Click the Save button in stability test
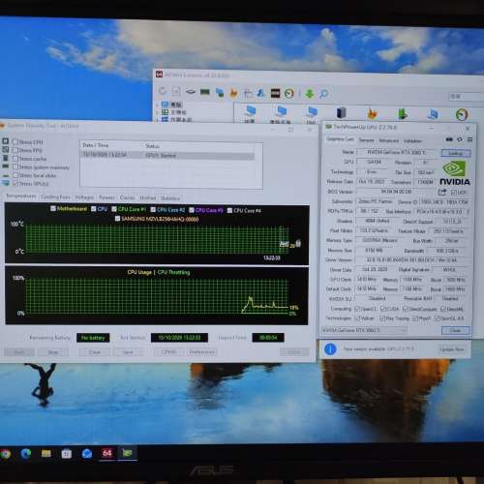 click(128, 352)
